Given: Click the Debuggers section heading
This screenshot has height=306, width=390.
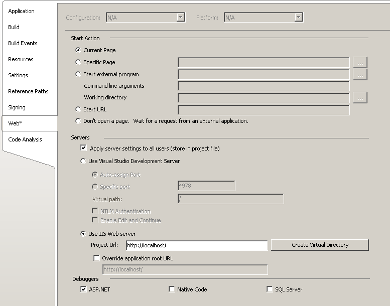Looking at the screenshot, I should pos(85,279).
